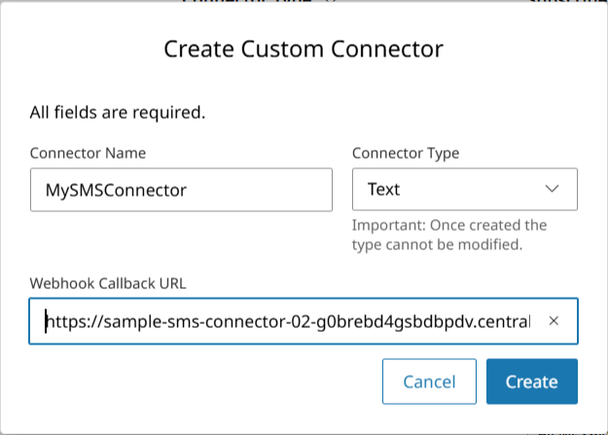The height and width of the screenshot is (435, 608).
Task: Cancel the Create Custom Connector dialog
Action: tap(429, 381)
